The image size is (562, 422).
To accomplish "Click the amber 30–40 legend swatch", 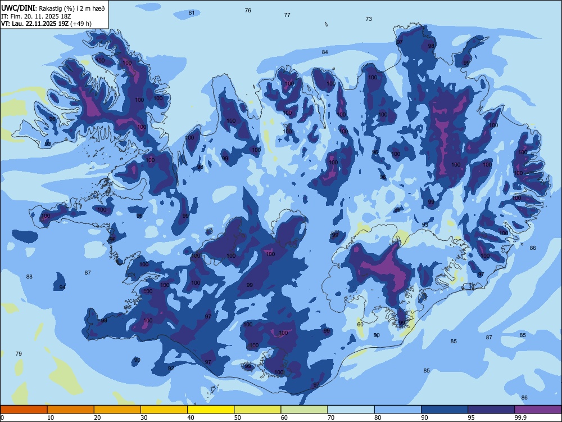I will pos(164,410).
